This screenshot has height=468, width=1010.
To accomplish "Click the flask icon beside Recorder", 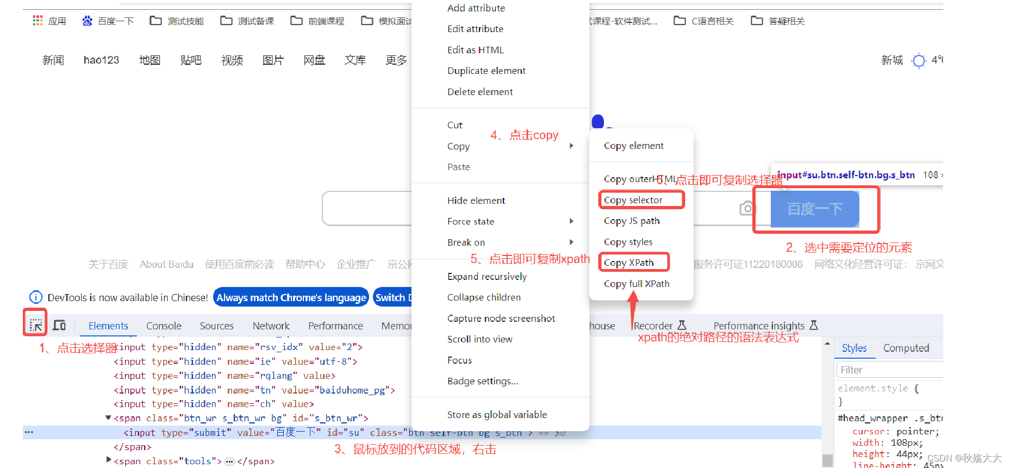I will tap(682, 325).
